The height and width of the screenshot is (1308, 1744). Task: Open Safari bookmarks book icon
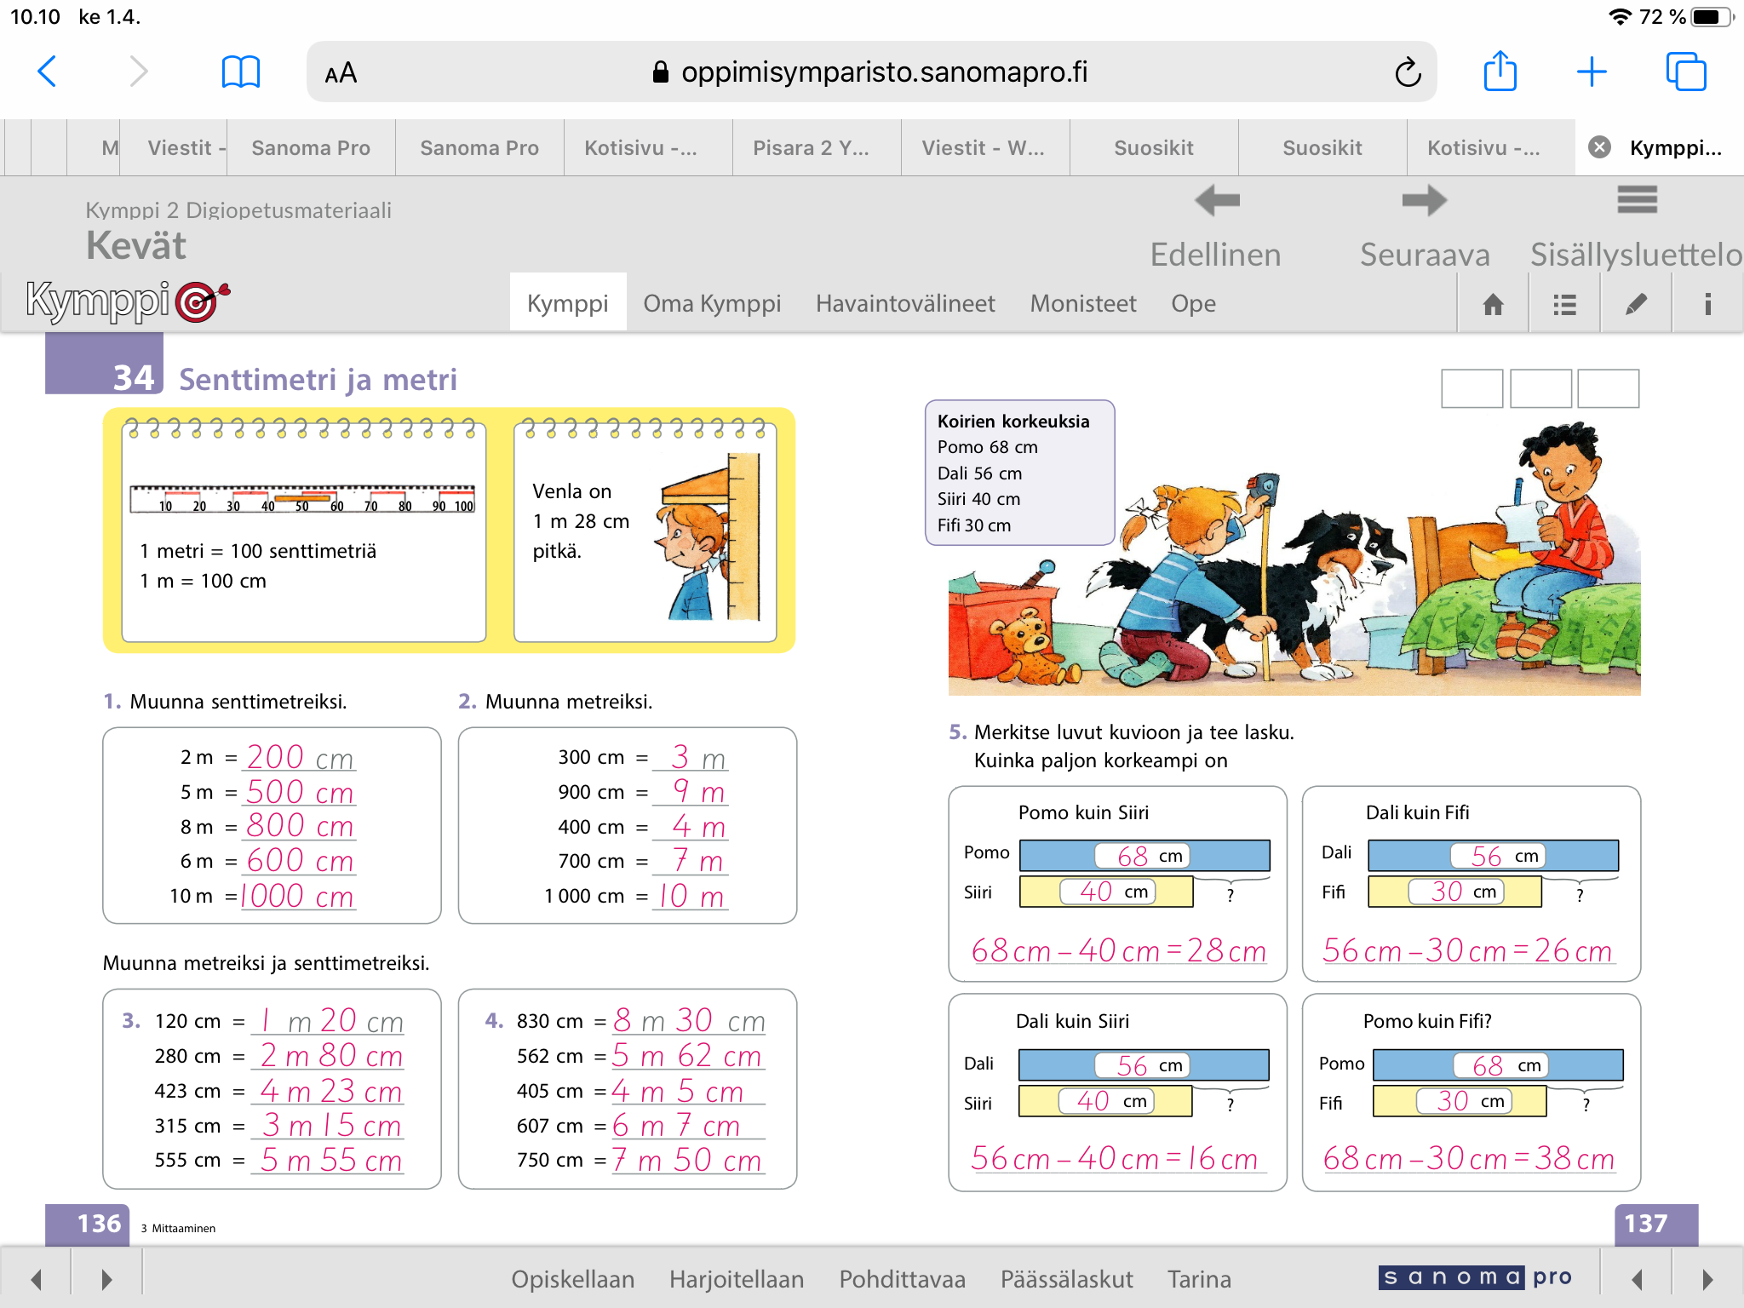(240, 72)
